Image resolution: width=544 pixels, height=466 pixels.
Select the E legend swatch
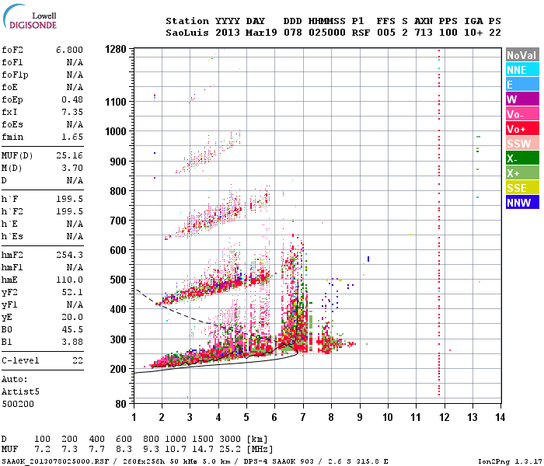tap(522, 85)
